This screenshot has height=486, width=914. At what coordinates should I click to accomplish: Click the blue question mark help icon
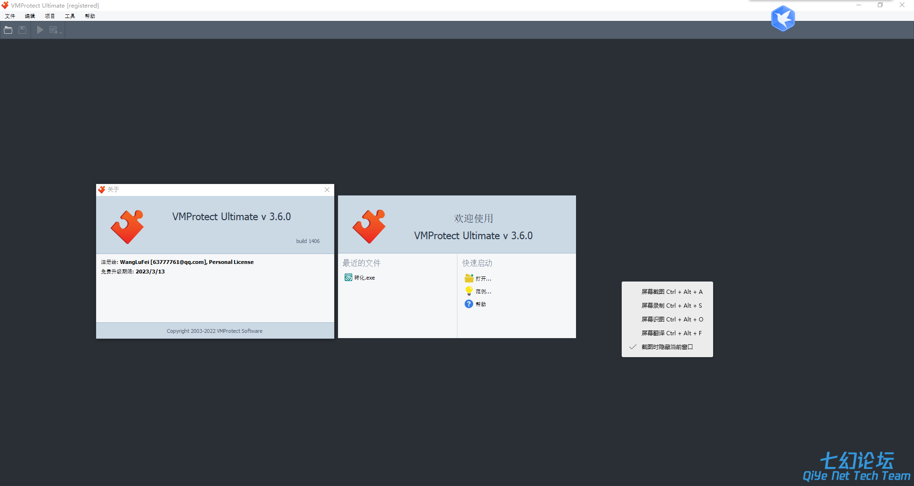pyautogui.click(x=469, y=304)
